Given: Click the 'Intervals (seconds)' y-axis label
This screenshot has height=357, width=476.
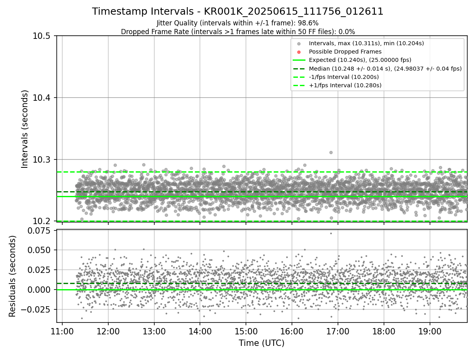Looking at the screenshot, I should (25, 129).
